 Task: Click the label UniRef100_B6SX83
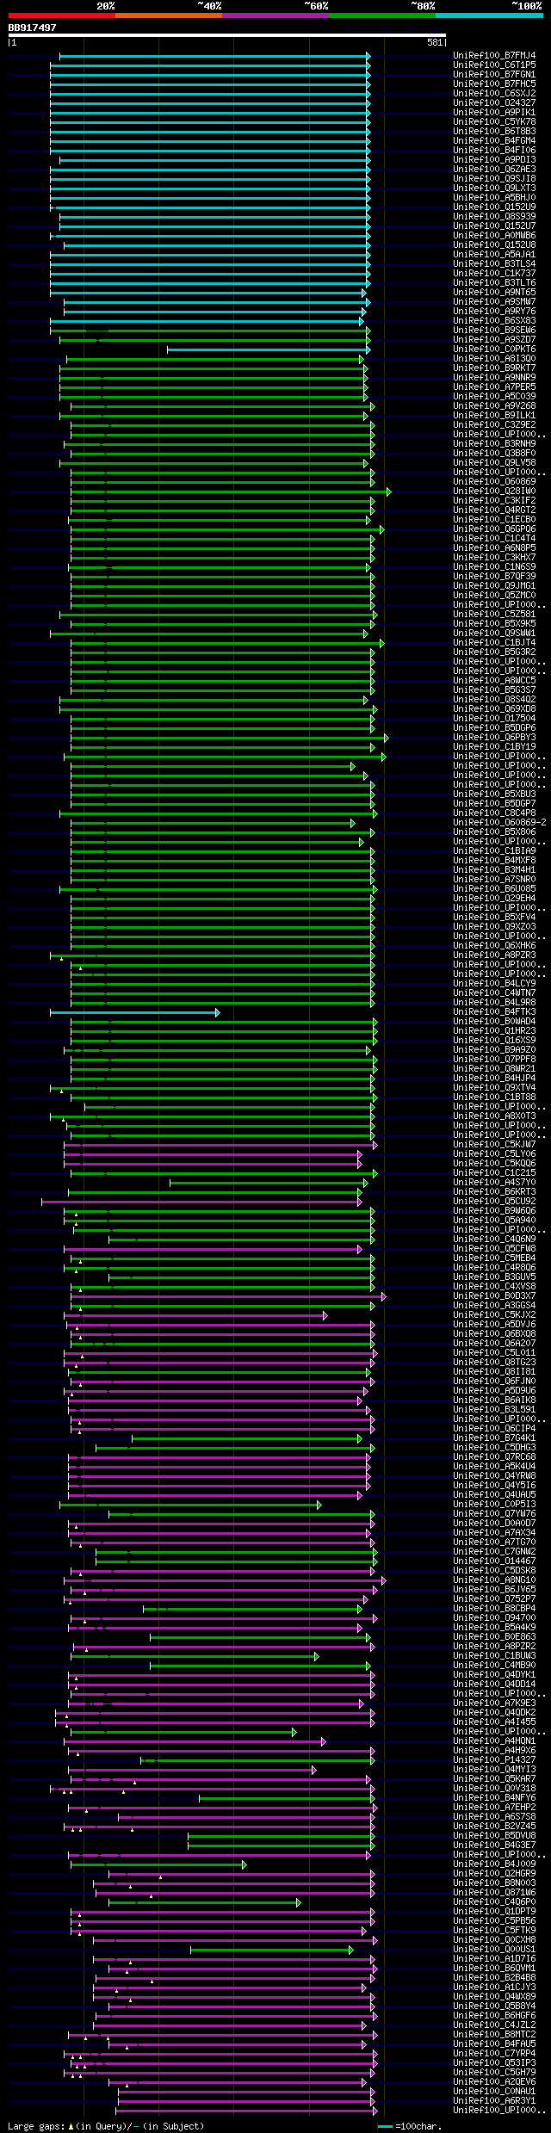[494, 320]
